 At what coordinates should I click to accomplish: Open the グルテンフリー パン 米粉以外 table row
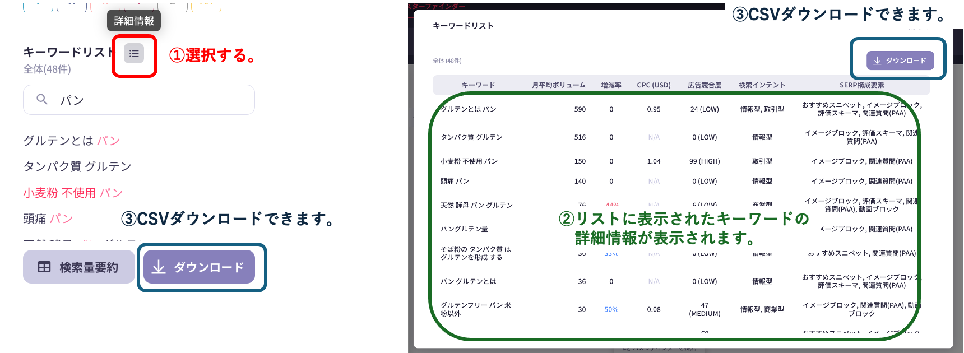coord(475,309)
